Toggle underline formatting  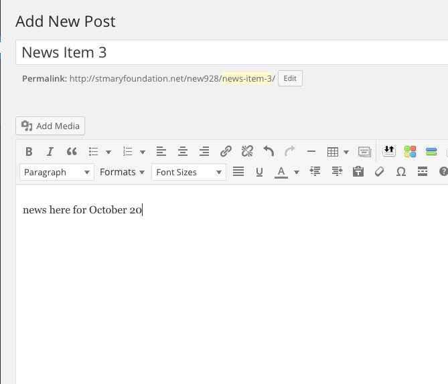(x=259, y=172)
